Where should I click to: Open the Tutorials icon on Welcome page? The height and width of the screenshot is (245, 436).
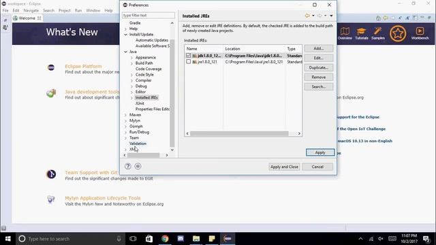(x=362, y=33)
